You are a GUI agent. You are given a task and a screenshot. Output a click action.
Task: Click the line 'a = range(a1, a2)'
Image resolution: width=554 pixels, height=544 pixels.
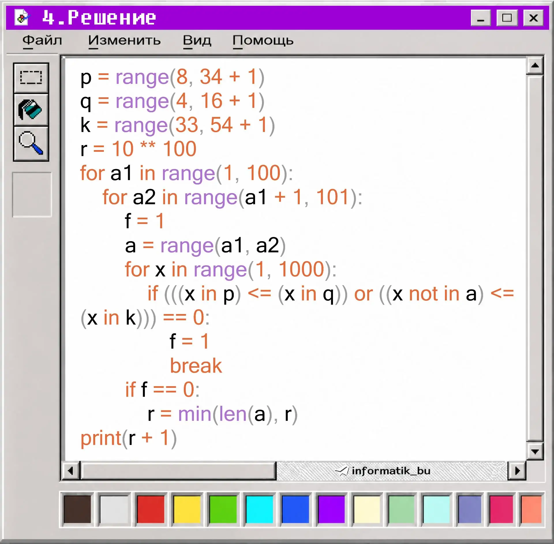point(205,246)
